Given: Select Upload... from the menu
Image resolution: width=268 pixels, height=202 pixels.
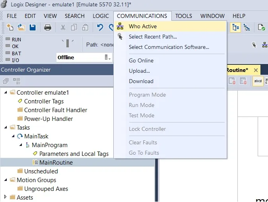Looking at the screenshot, I should 170,71.
